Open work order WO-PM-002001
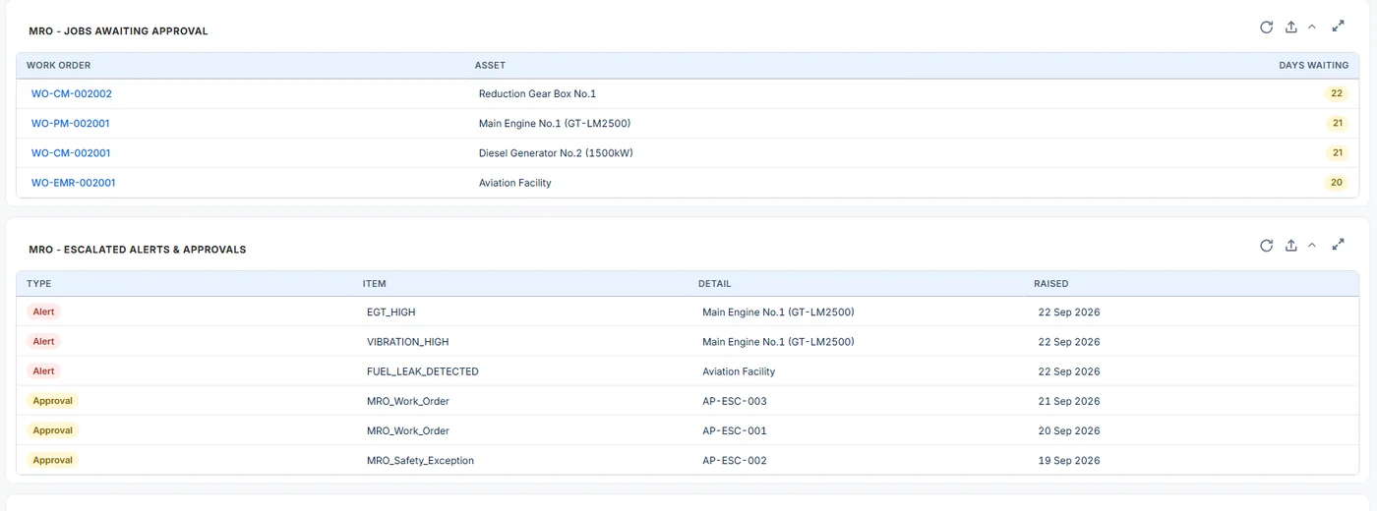Image resolution: width=1377 pixels, height=511 pixels. [71, 124]
